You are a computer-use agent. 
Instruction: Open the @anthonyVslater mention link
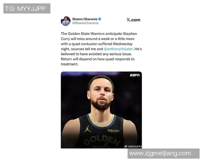tap(118, 49)
